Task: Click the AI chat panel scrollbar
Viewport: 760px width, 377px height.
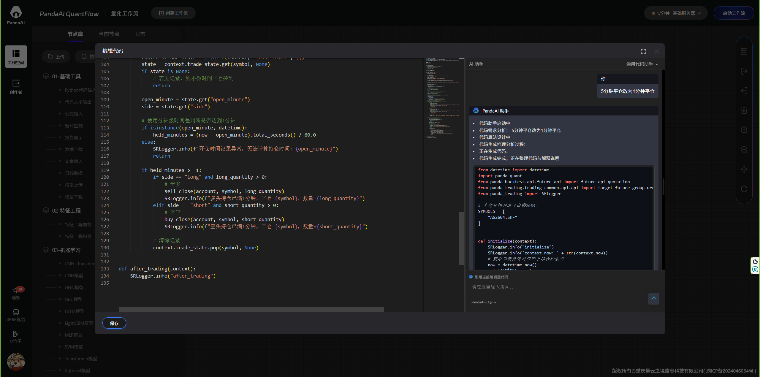Action: (663, 186)
